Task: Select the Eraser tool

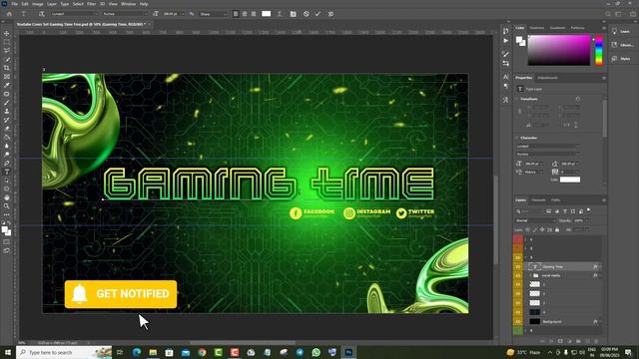Action: pos(7,129)
